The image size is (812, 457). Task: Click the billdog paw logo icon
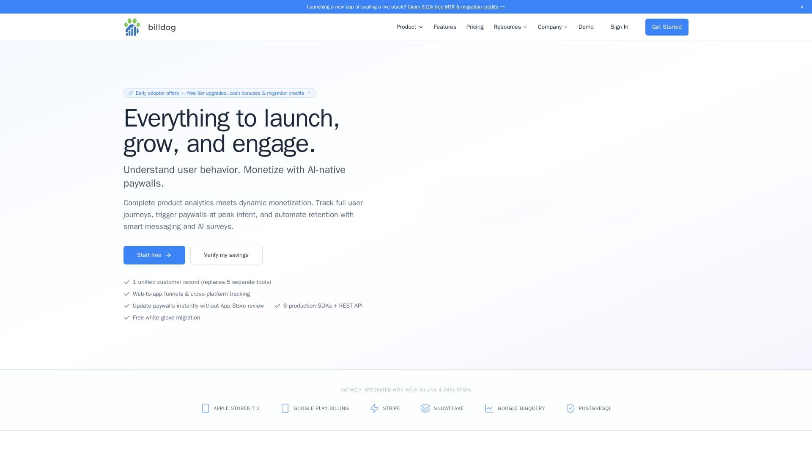pos(132,27)
